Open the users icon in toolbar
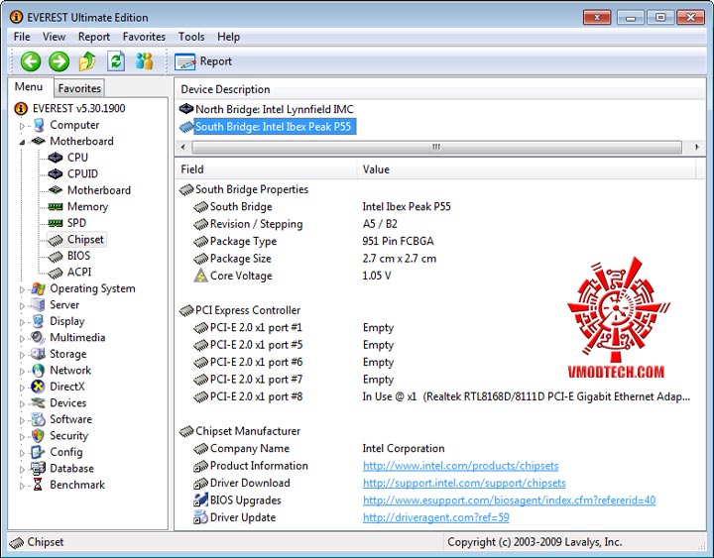 (x=145, y=61)
